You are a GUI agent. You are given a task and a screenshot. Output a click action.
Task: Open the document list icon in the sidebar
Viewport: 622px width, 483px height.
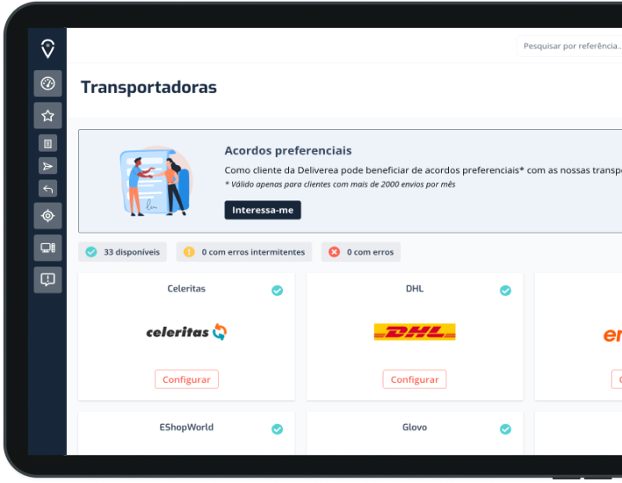pyautogui.click(x=47, y=143)
